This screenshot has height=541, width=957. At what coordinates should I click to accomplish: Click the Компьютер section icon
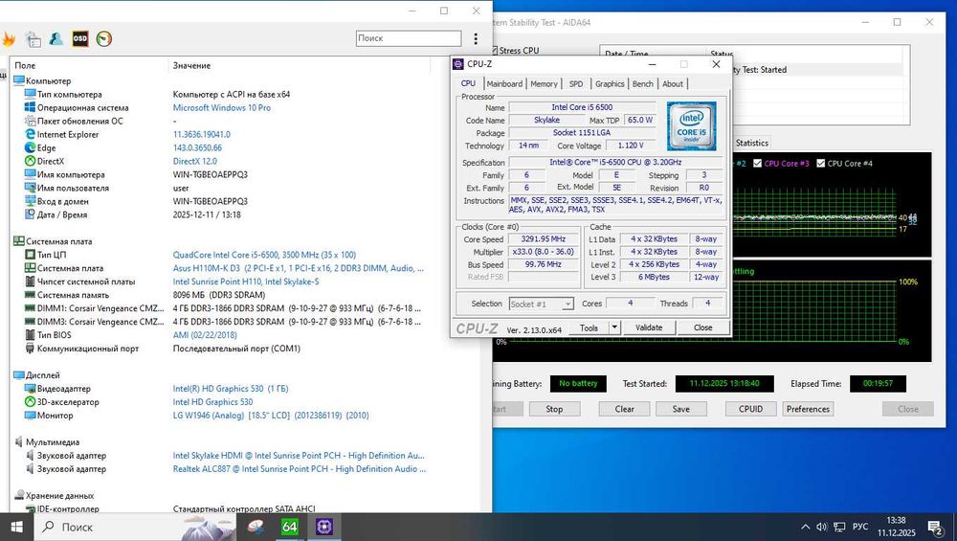[19, 80]
